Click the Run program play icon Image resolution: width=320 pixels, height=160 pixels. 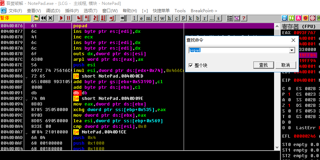[x=61, y=18]
